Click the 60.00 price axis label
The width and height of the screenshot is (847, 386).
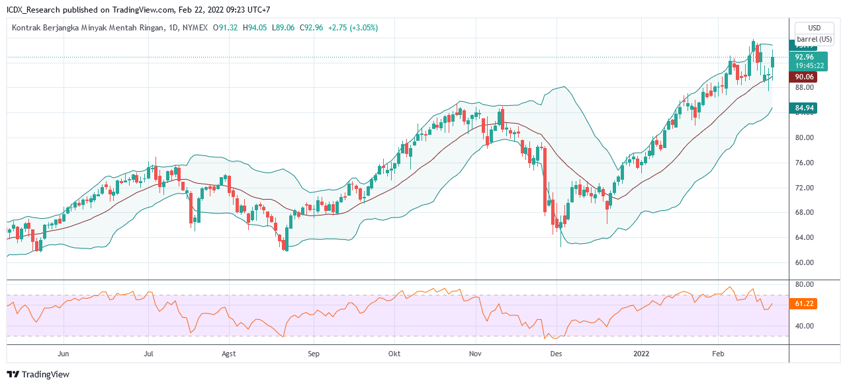tap(804, 262)
